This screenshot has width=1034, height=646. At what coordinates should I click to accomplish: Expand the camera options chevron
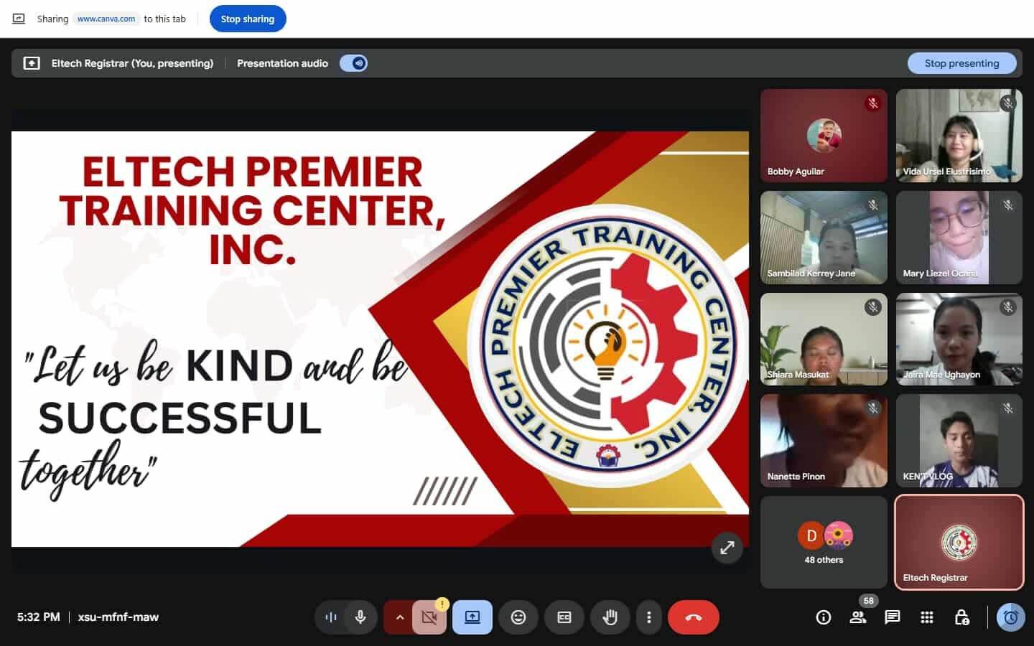(x=399, y=617)
